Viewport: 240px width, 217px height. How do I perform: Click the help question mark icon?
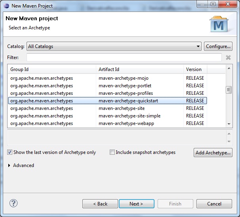[x=13, y=204]
